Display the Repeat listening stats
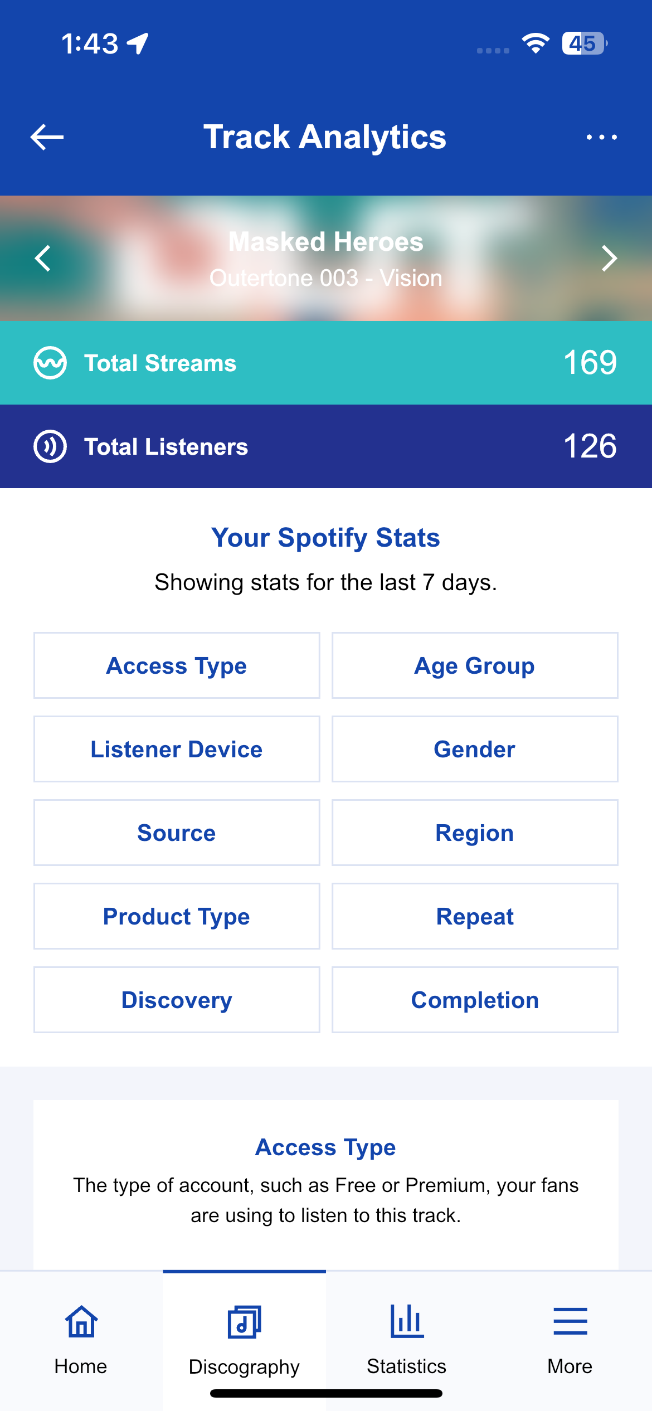Screen dimensions: 652x1411 pyautogui.click(x=475, y=916)
